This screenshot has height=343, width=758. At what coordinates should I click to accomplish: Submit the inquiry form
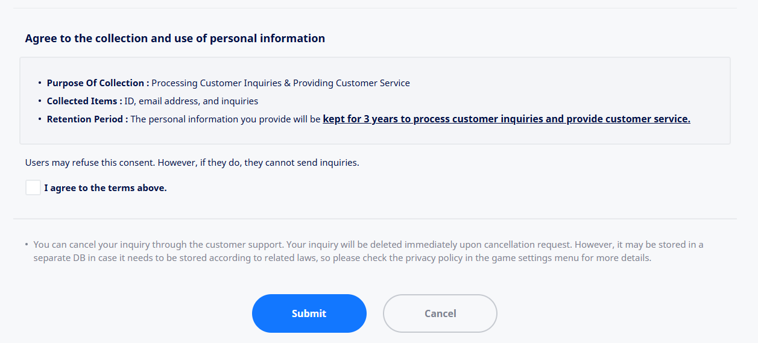tap(309, 313)
